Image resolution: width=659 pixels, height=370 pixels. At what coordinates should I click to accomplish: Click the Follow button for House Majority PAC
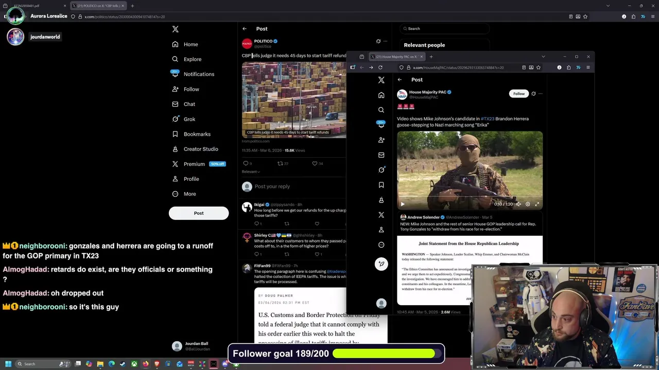[x=519, y=94]
